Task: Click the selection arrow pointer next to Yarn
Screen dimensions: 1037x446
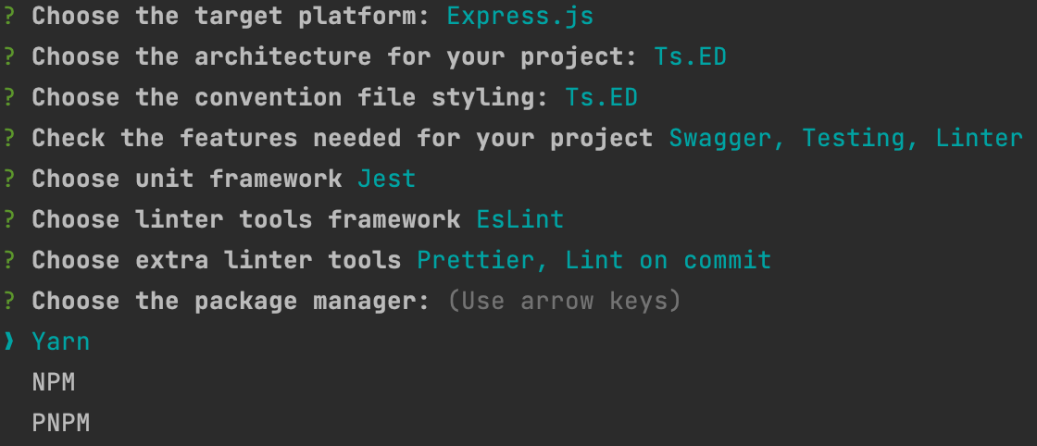Action: point(8,341)
